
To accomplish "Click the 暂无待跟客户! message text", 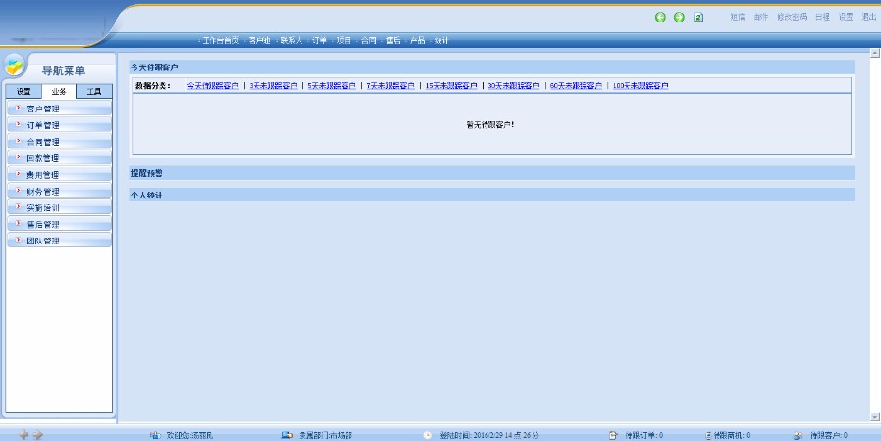I will click(x=490, y=124).
